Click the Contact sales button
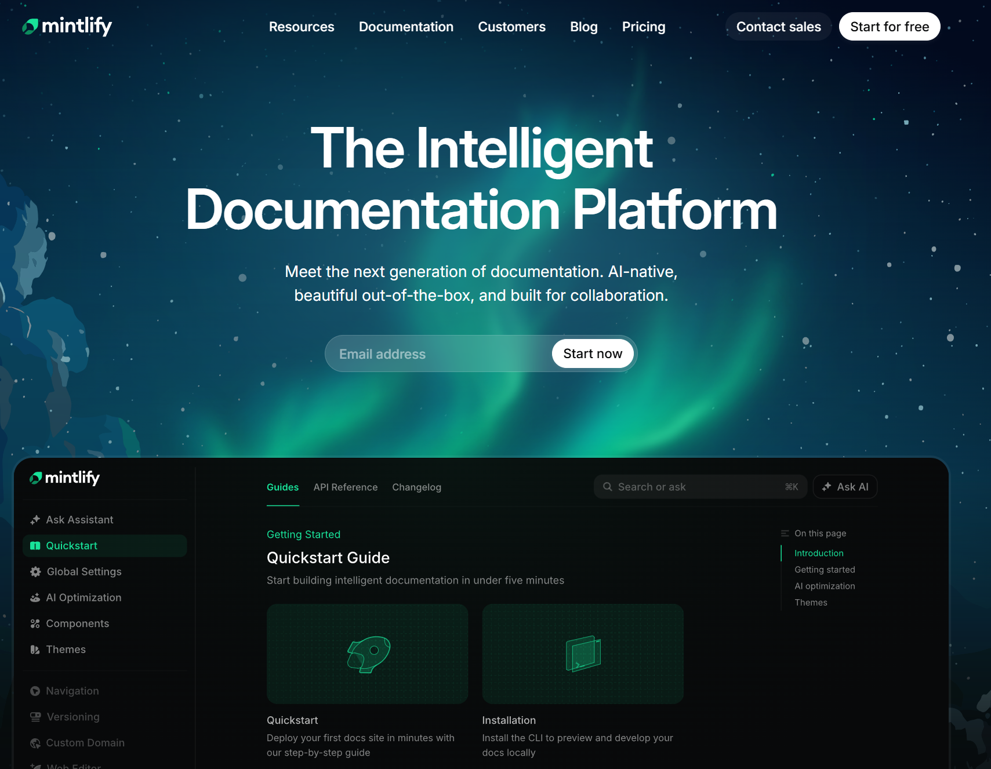The height and width of the screenshot is (769, 991). (778, 27)
